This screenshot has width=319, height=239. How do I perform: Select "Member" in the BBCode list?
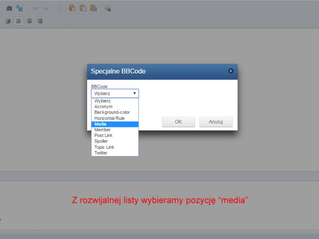115,130
